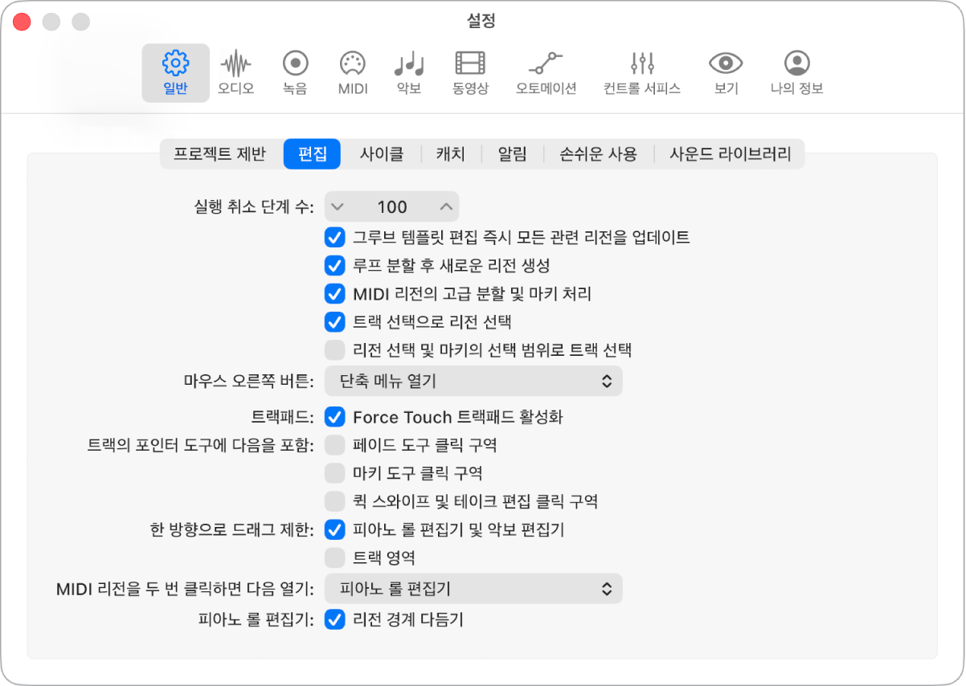This screenshot has height=686, width=966.
Task: Select the 녹음 settings icon
Action: pos(295,72)
